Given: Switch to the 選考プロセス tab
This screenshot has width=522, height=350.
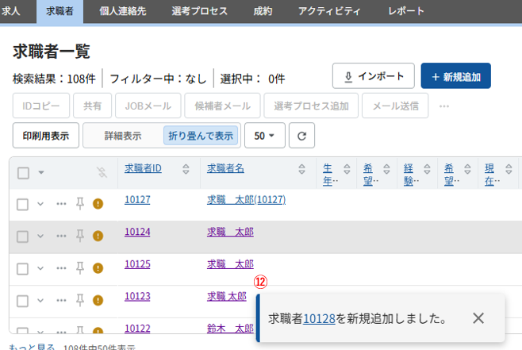Looking at the screenshot, I should click(x=199, y=11).
